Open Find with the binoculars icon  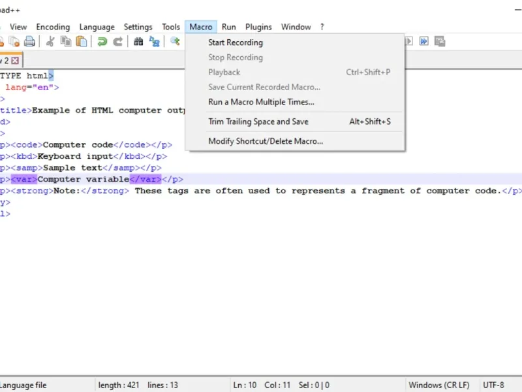(x=138, y=42)
